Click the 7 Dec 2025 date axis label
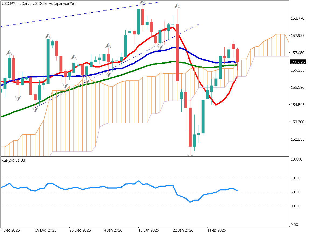The width and height of the screenshot is (310, 234). (x=10, y=231)
